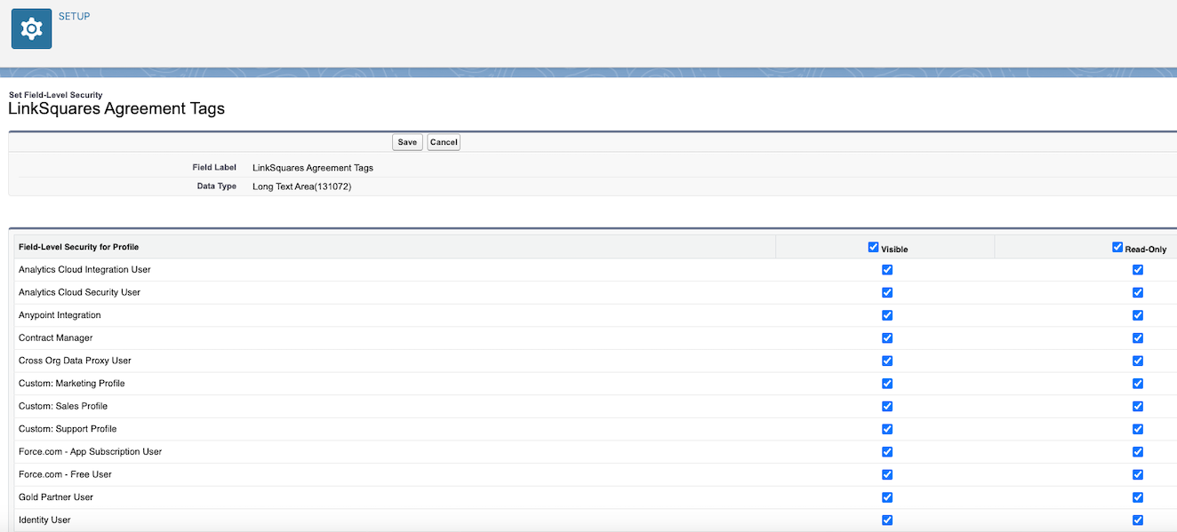Select the Custom: Sales Profile name
The width and height of the screenshot is (1177, 532).
[x=63, y=407]
